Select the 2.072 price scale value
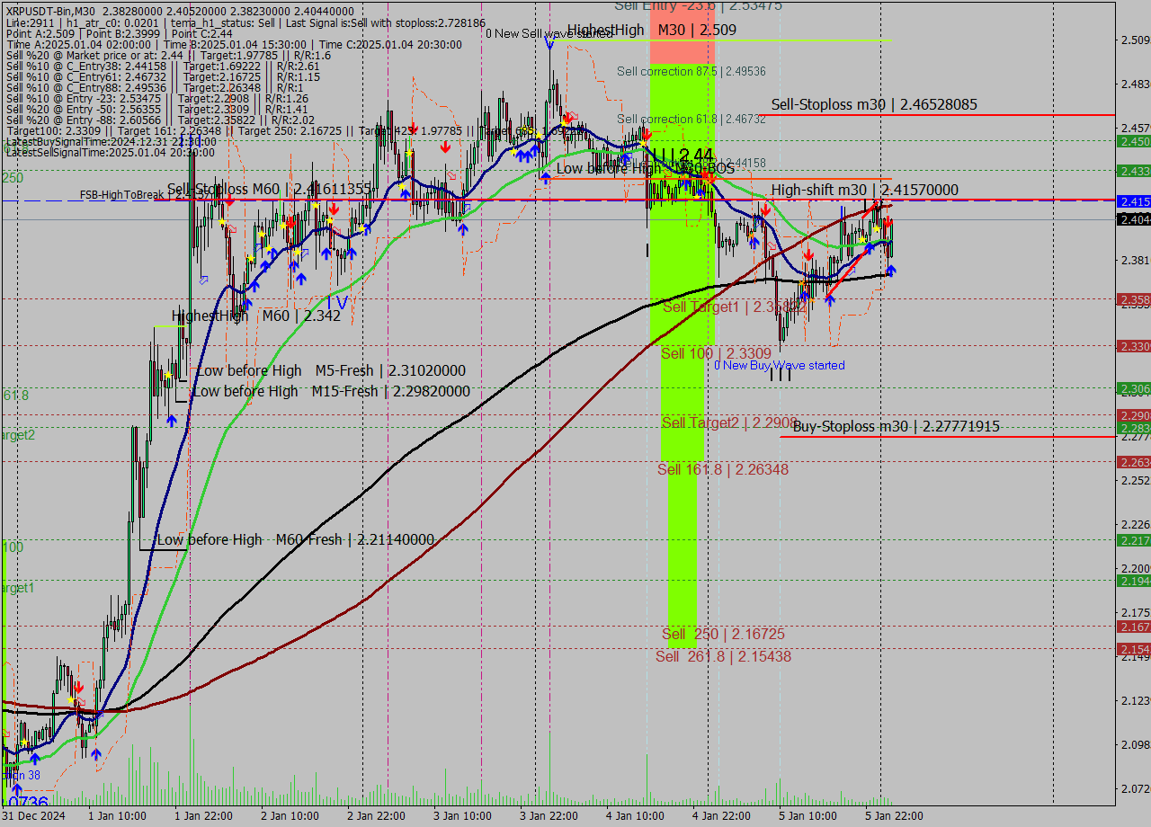The image size is (1151, 827). tap(1135, 789)
